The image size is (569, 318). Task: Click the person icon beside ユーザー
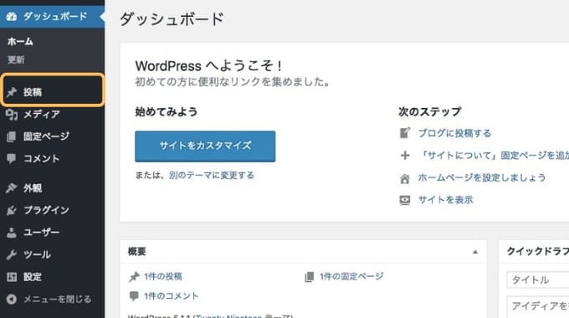point(11,233)
